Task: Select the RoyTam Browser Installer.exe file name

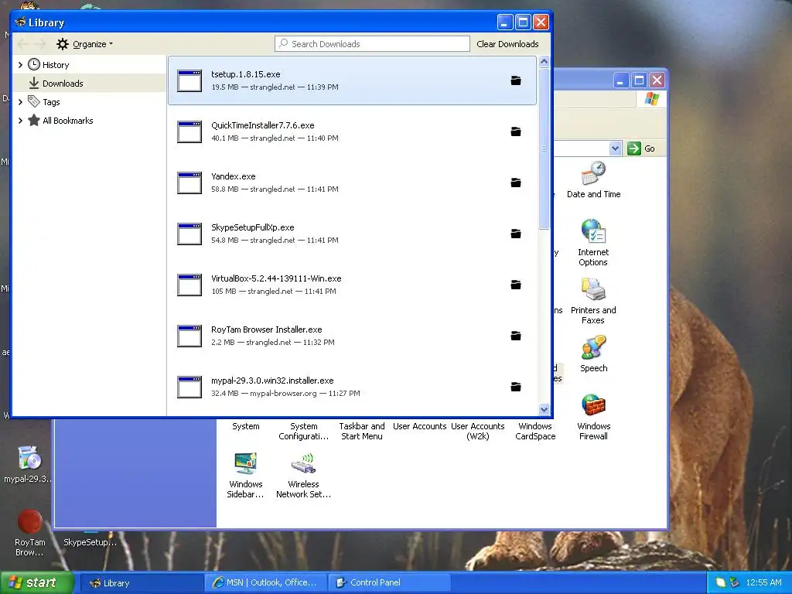Action: coord(267,329)
